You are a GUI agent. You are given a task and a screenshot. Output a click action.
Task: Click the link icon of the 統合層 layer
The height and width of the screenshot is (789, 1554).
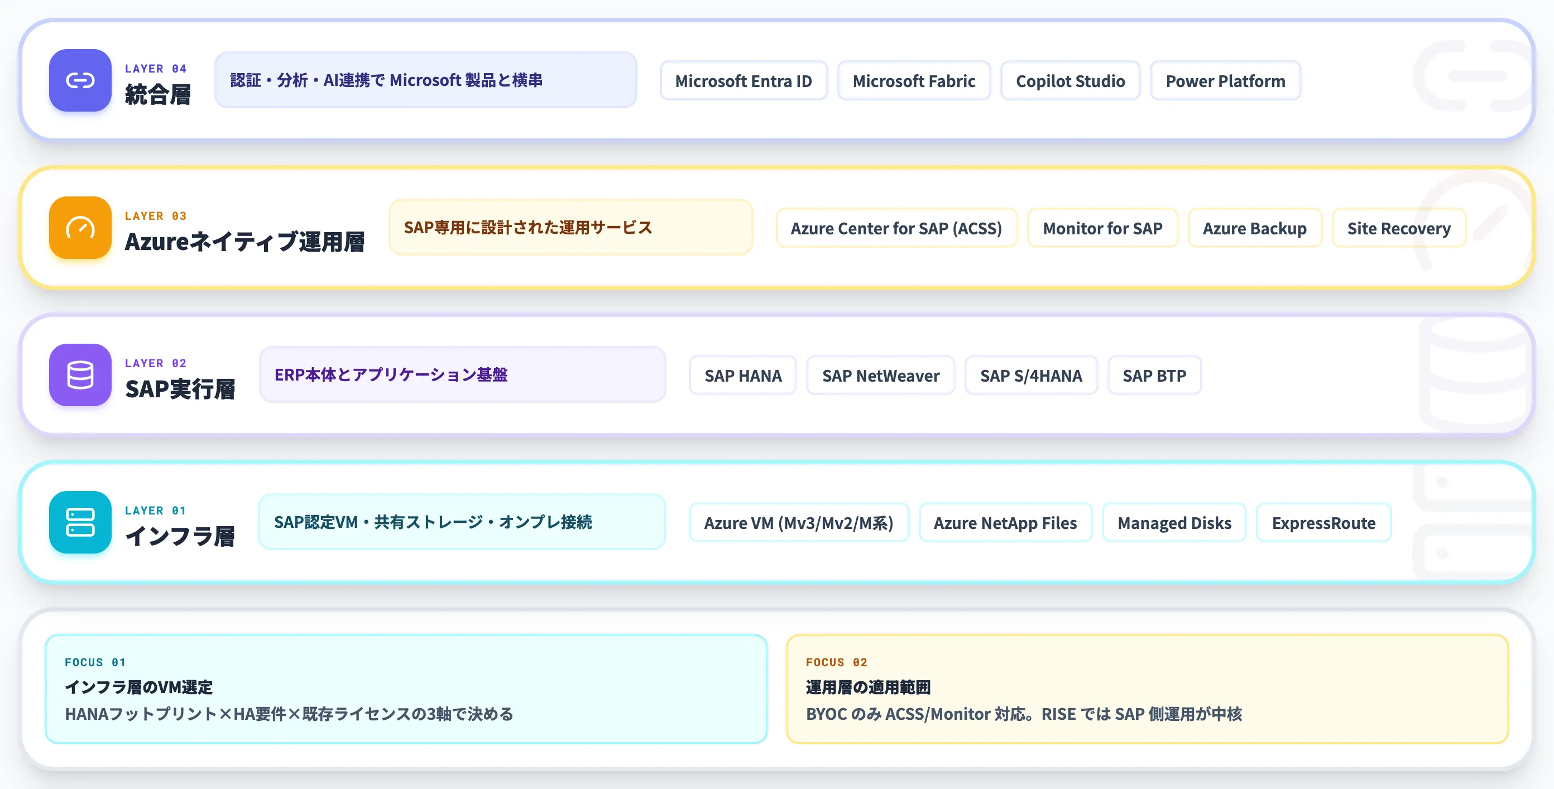(80, 80)
